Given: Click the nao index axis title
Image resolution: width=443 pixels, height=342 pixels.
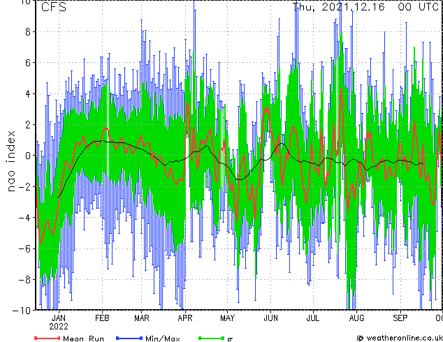Looking at the screenshot, I should [x=10, y=161].
